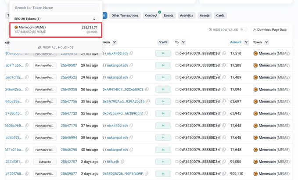Open block 25647756
The image size is (298, 180).
point(69,101)
